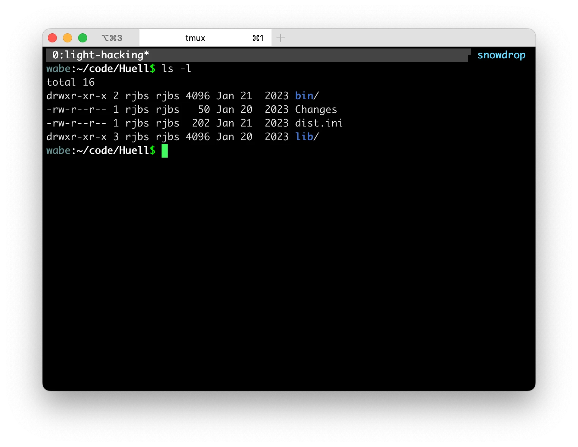Screen dimensions: 578x447
Task: Switch to the tmux tab
Action: pos(195,38)
